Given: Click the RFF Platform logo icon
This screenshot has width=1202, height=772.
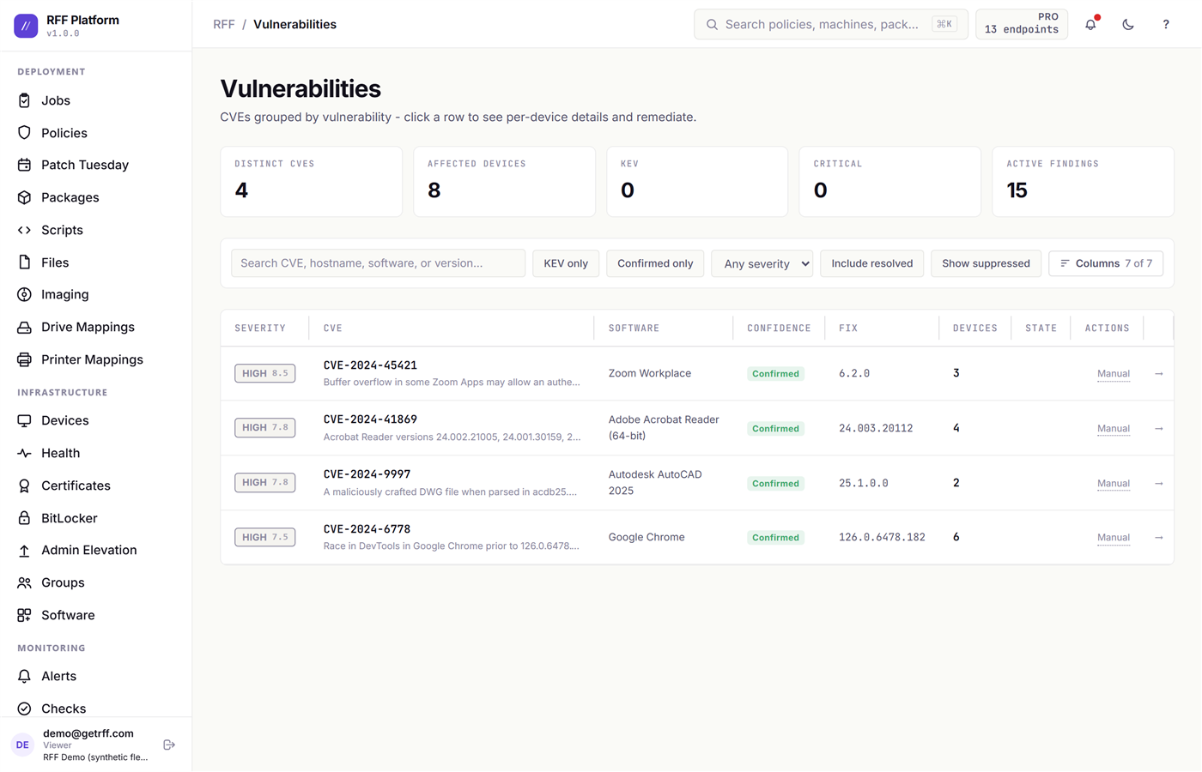Looking at the screenshot, I should click(26, 26).
